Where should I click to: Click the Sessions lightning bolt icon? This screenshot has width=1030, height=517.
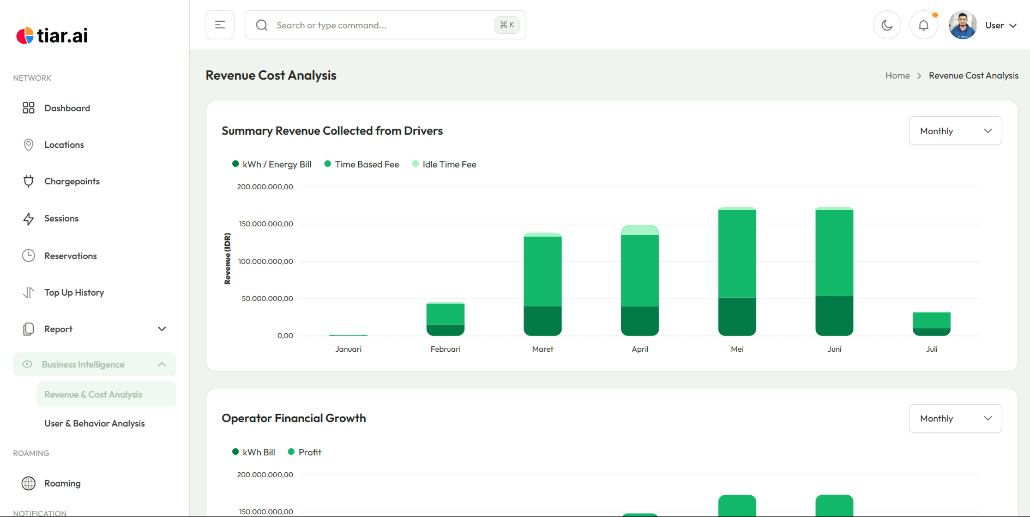pos(28,219)
